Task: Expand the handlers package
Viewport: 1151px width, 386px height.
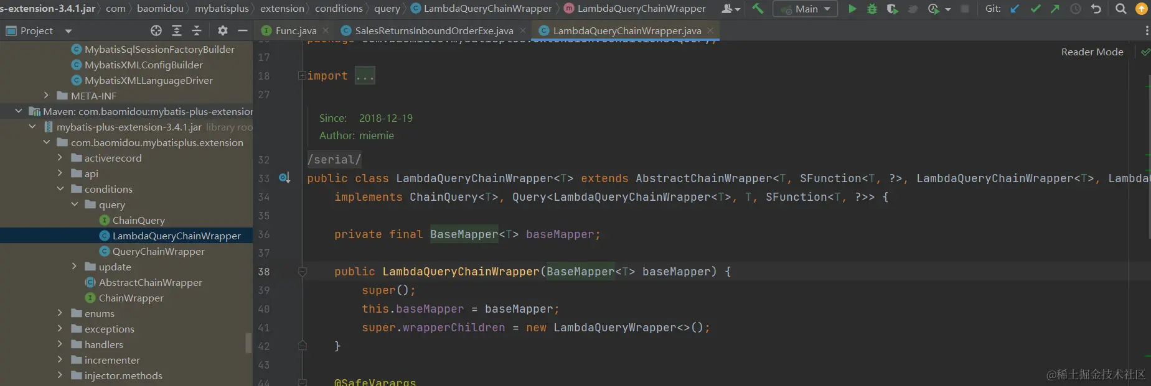Action: tap(60, 344)
